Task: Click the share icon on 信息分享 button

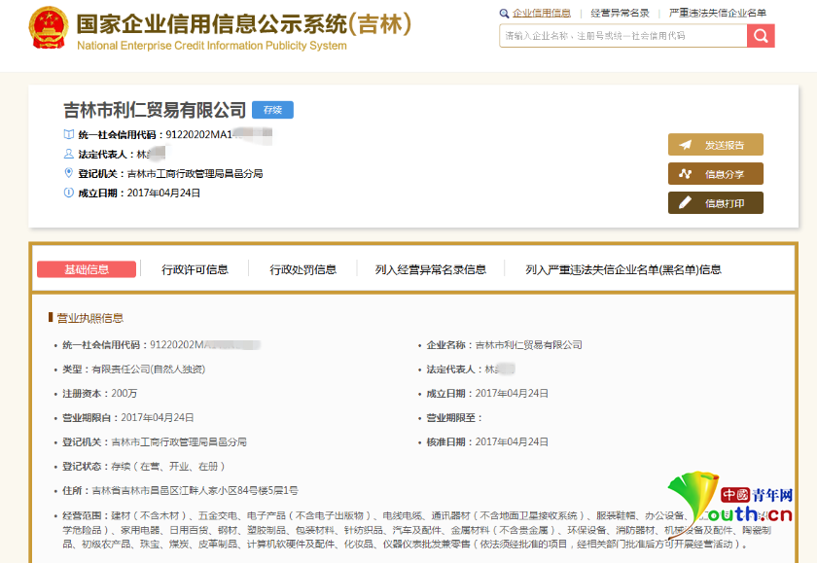Action: pos(687,174)
